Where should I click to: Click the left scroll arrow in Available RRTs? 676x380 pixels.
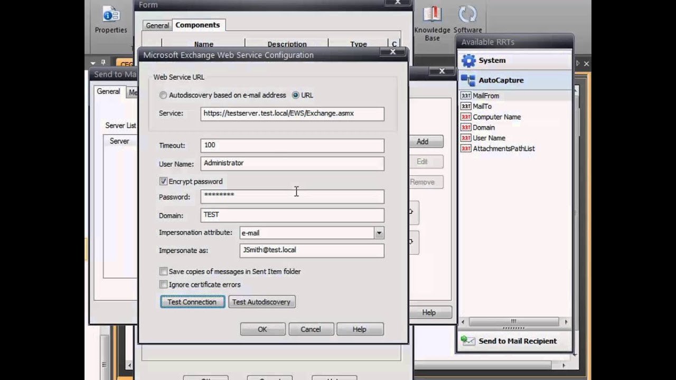463,321
